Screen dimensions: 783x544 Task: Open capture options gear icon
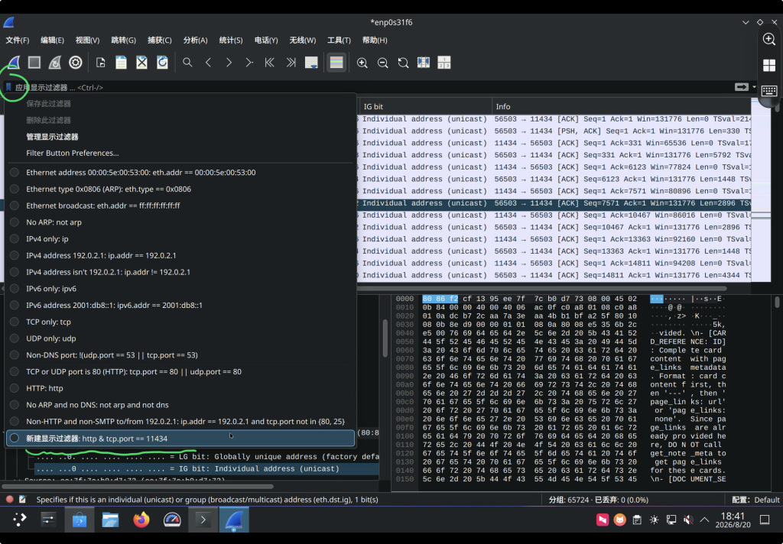[x=76, y=63]
